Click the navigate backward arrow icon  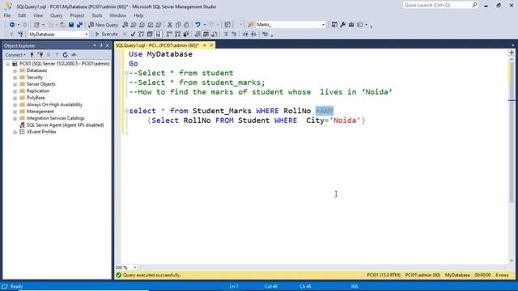pos(12,25)
